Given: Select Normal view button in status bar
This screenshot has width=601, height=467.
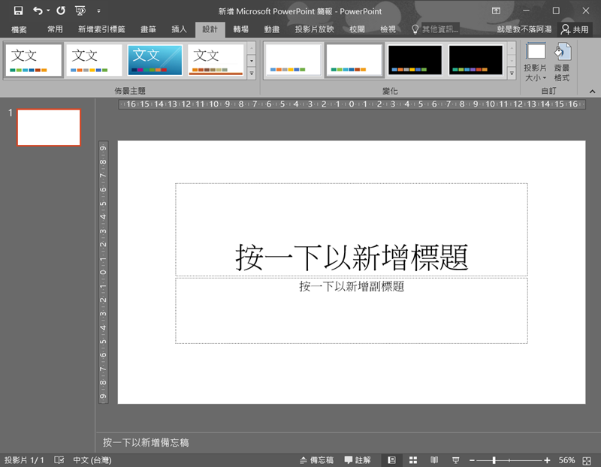Looking at the screenshot, I should pyautogui.click(x=391, y=459).
